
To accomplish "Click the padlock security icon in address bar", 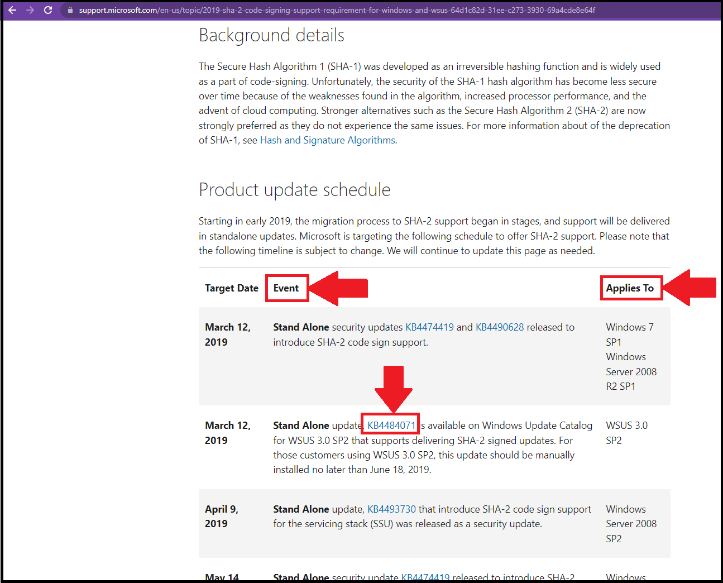I will coord(70,10).
